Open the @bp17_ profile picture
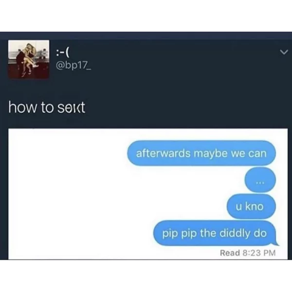 tap(29, 59)
